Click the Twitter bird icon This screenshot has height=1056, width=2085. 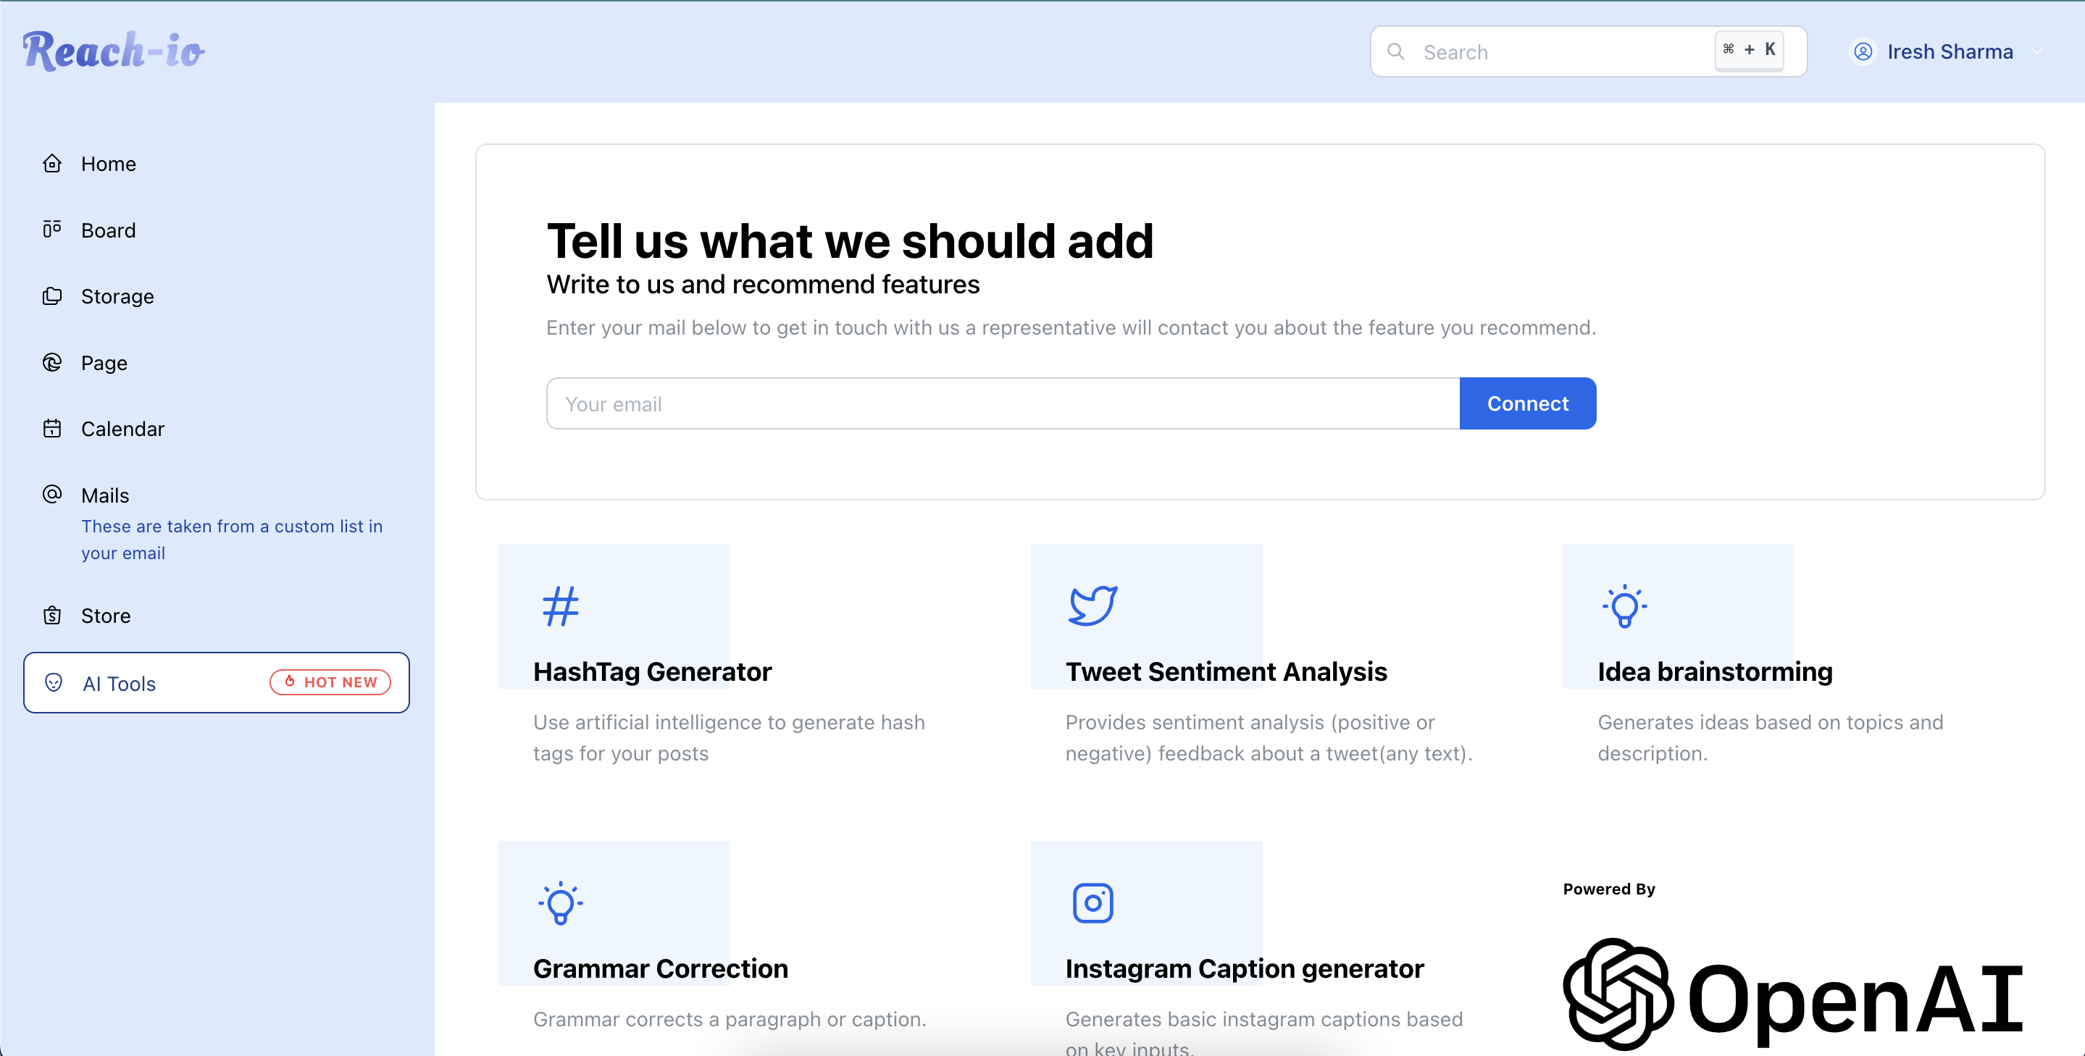pos(1092,605)
